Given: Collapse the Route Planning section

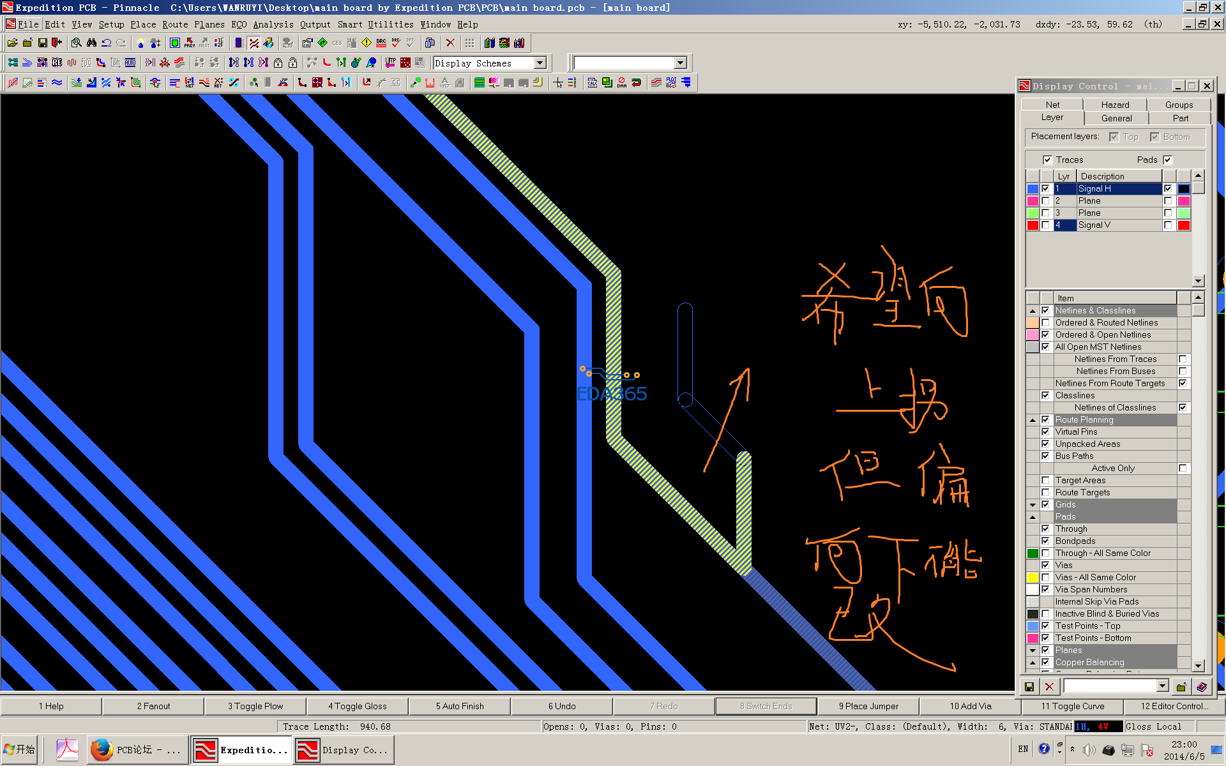Looking at the screenshot, I should (x=1033, y=420).
